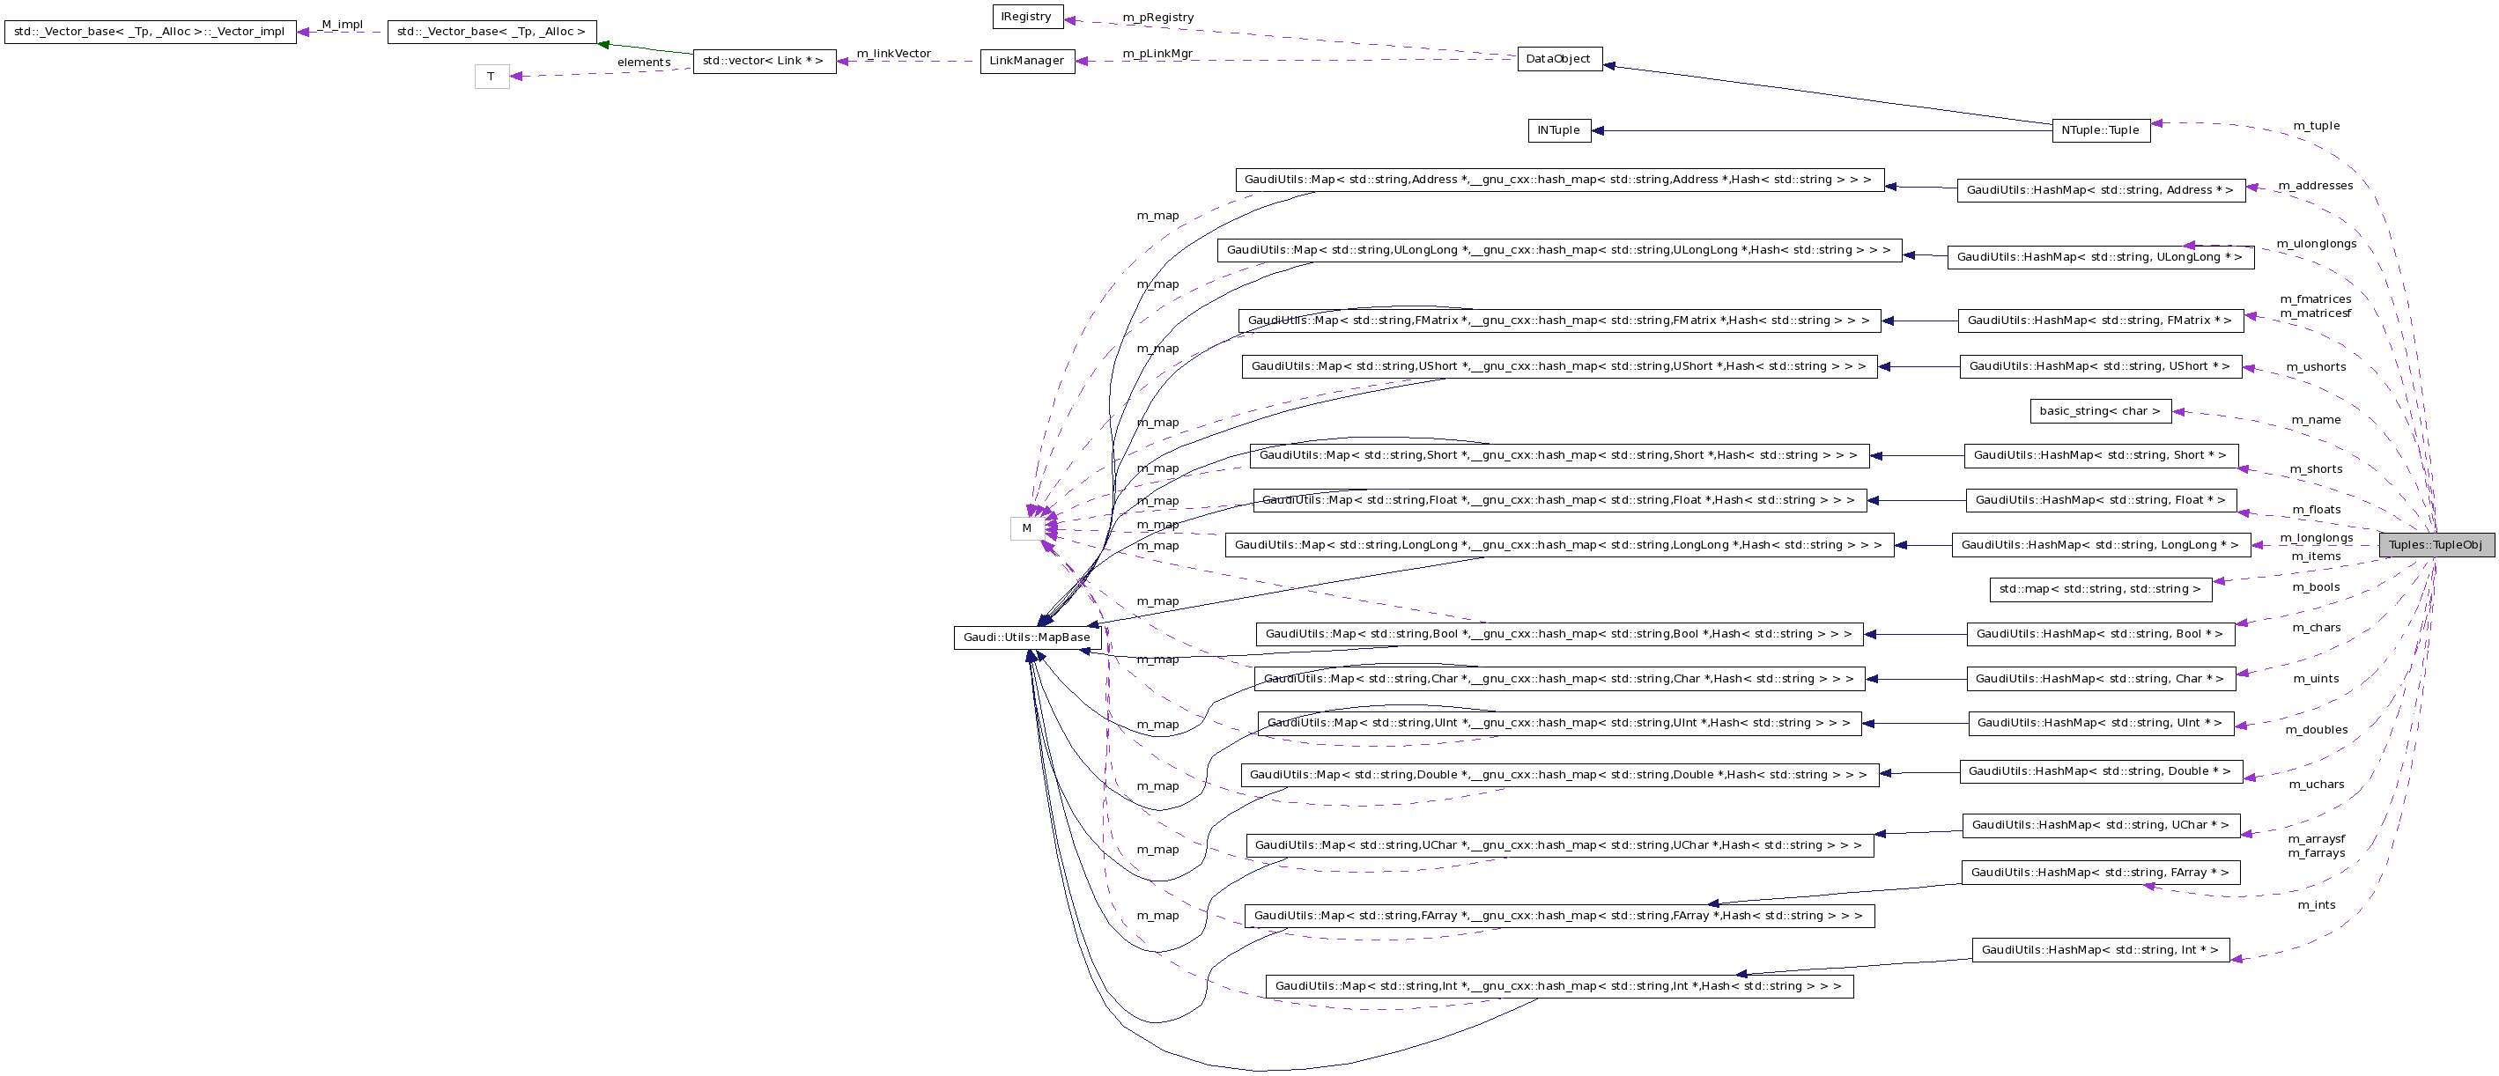Select the std::vector< Link * > node

click(x=765, y=61)
